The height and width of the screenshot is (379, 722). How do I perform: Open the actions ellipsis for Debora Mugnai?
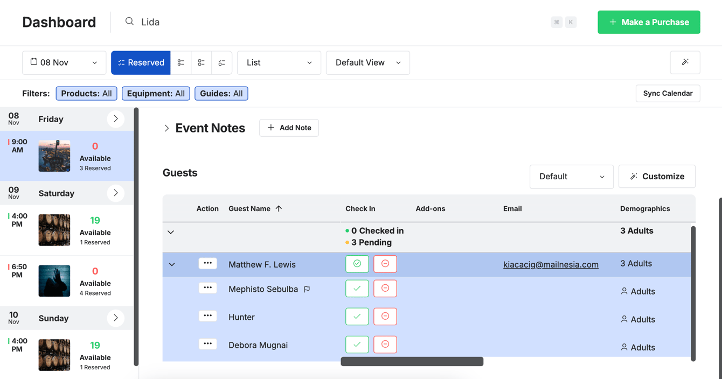pyautogui.click(x=208, y=343)
